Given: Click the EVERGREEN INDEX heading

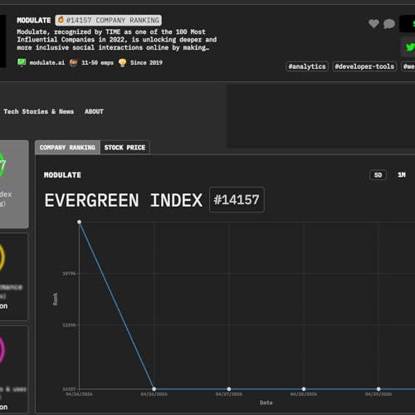Looking at the screenshot, I should (x=124, y=200).
